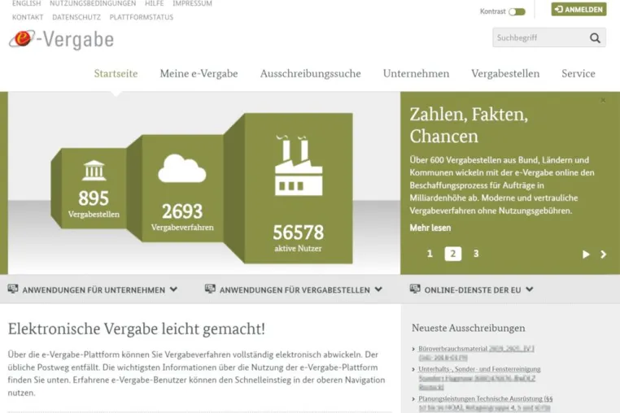This screenshot has height=413, width=620.
Task: Expand Online-Dienste der EU dropdown
Action: [x=530, y=289]
